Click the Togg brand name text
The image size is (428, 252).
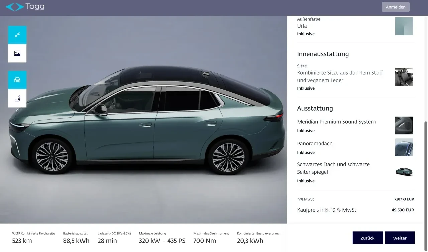point(35,7)
